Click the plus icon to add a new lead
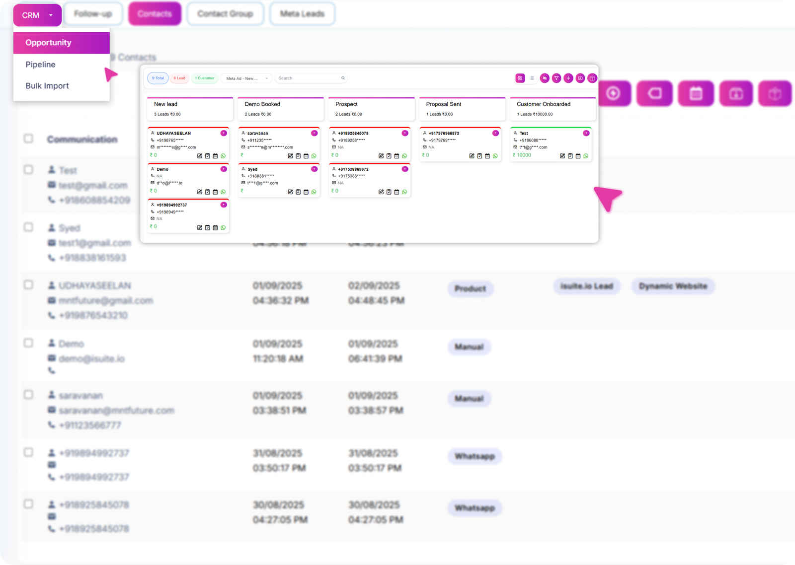795x565 pixels. [568, 78]
